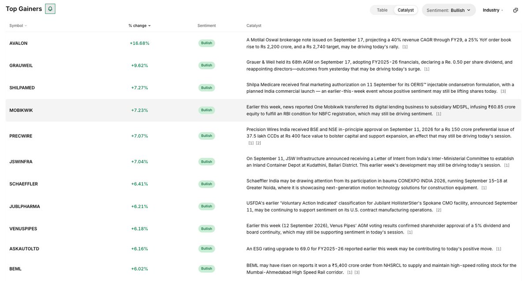Open the GRAUWEIL symbol
Image resolution: width=529 pixels, height=281 pixels.
[x=21, y=66]
